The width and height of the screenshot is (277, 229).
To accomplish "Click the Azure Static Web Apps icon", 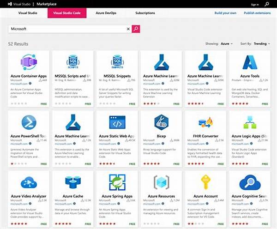I will pyautogui.click(x=117, y=122).
